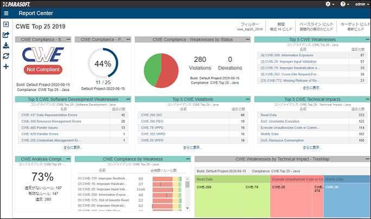Image resolution: width=371 pixels, height=219 pixels.
Task: Open CWE-429 Handler Errors row
Action: 73,134
